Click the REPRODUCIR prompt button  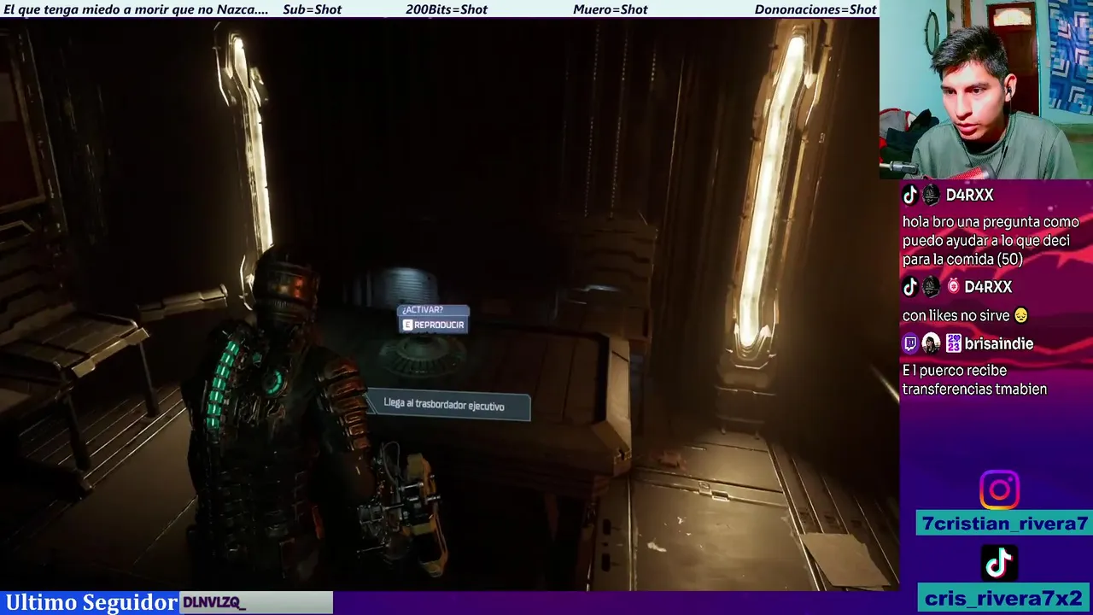(434, 325)
